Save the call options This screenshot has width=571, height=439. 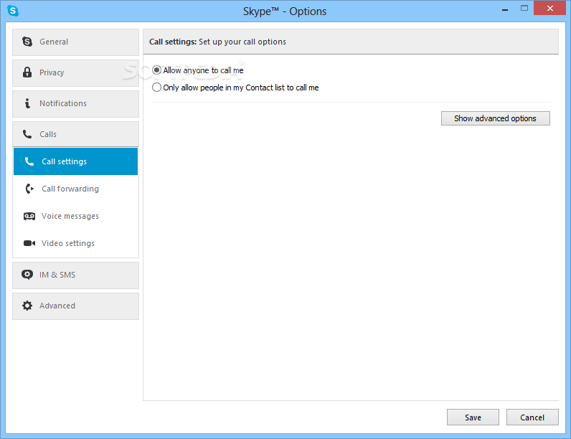(x=473, y=417)
